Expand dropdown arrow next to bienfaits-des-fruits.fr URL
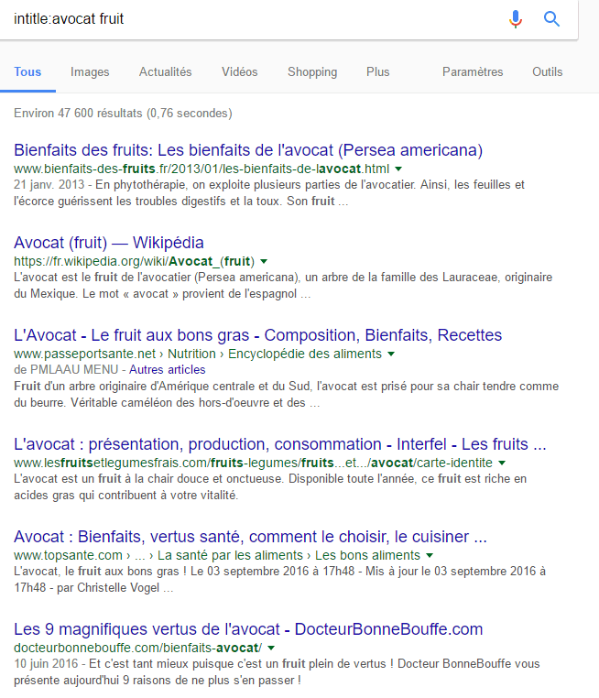Viewport: 599px width, 698px height. (398, 169)
